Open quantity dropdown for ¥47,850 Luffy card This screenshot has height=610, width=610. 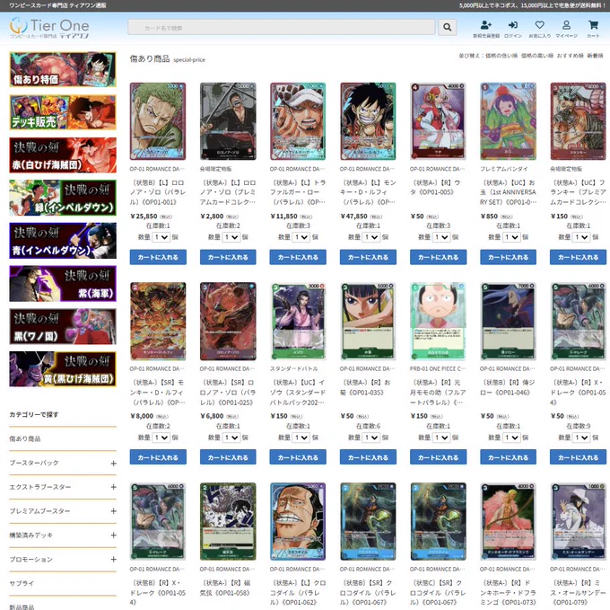(x=371, y=237)
